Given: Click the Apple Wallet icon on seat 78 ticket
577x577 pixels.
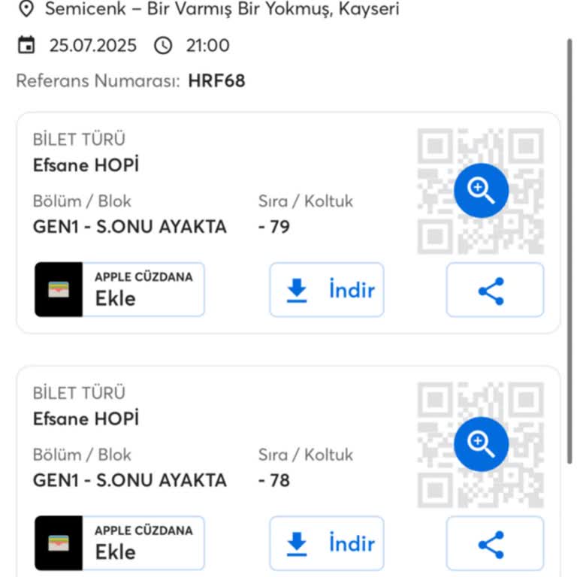Looking at the screenshot, I should pyautogui.click(x=59, y=544).
